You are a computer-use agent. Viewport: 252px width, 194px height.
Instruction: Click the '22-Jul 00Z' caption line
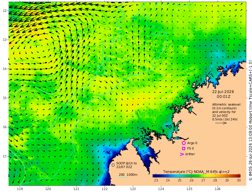tap(220, 116)
